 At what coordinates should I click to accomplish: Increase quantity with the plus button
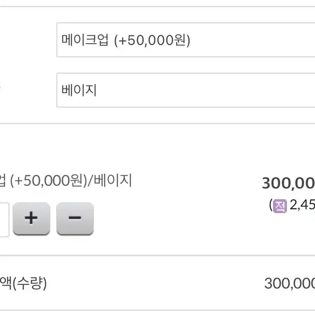31,219
